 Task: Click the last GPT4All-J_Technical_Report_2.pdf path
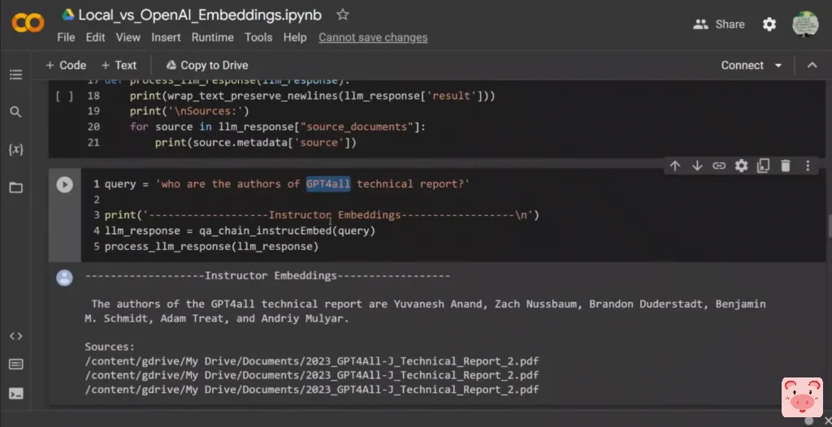(312, 390)
